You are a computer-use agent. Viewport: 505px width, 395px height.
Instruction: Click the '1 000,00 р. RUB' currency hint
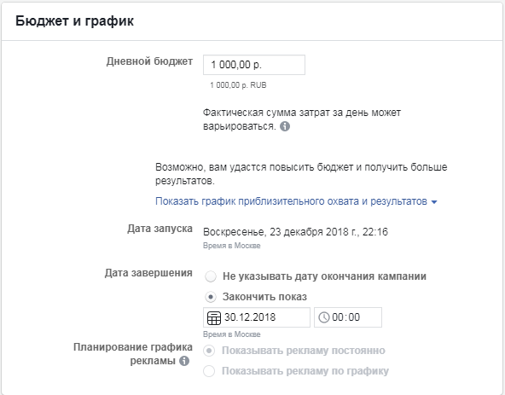pos(238,85)
